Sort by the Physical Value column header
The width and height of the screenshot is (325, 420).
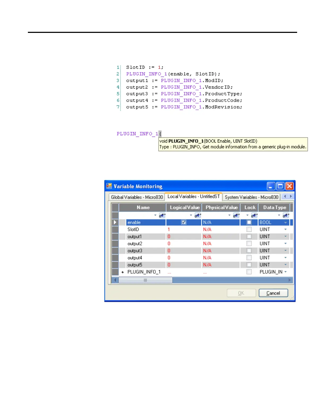tap(221, 207)
